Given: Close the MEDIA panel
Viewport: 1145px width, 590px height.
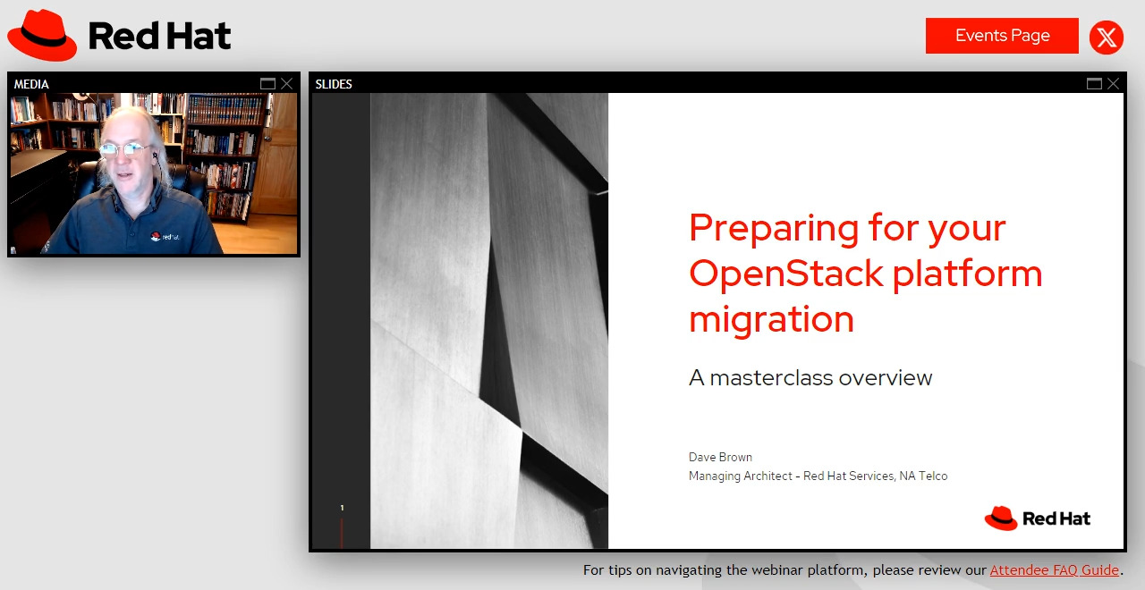Looking at the screenshot, I should (286, 84).
